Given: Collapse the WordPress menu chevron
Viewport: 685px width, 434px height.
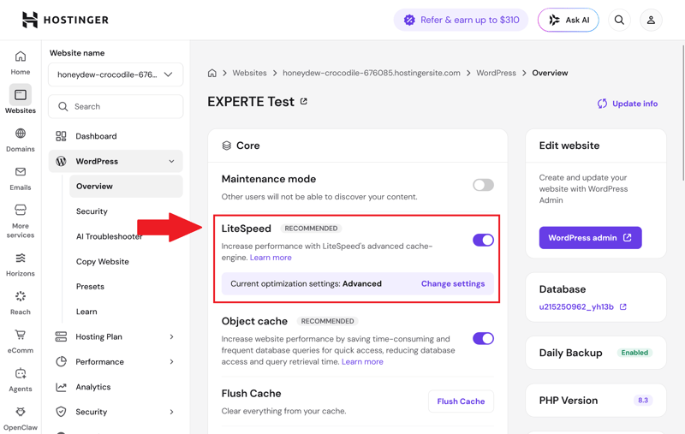Looking at the screenshot, I should [172, 161].
